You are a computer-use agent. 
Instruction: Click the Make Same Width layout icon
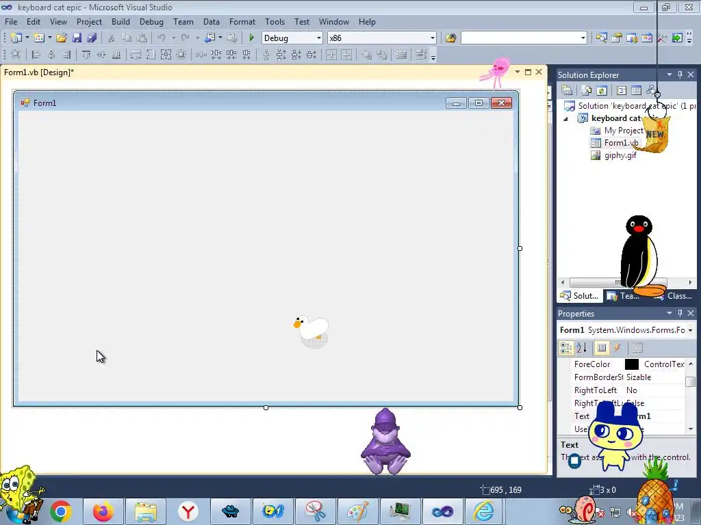tap(136, 55)
